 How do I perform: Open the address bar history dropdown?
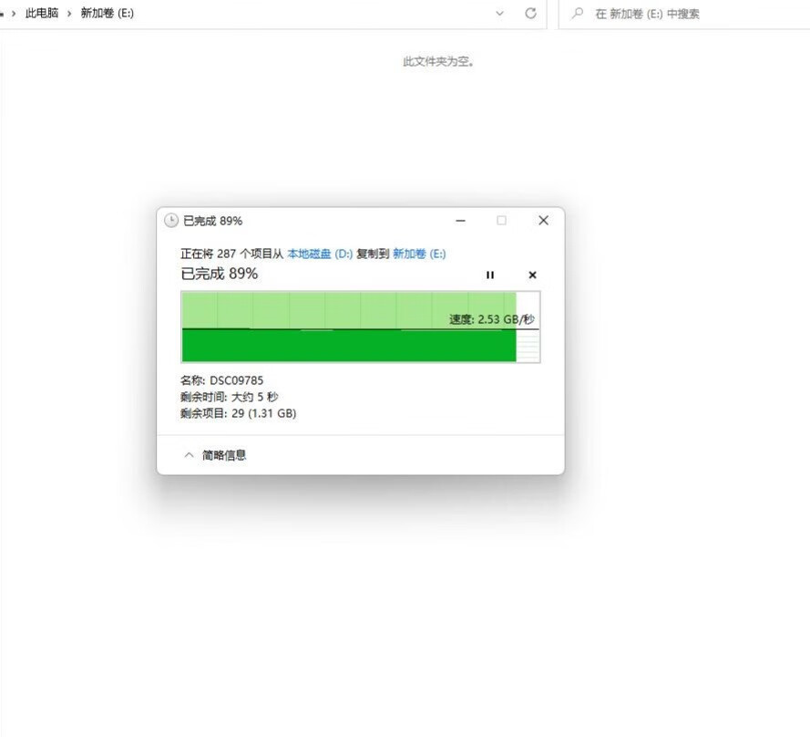(499, 14)
